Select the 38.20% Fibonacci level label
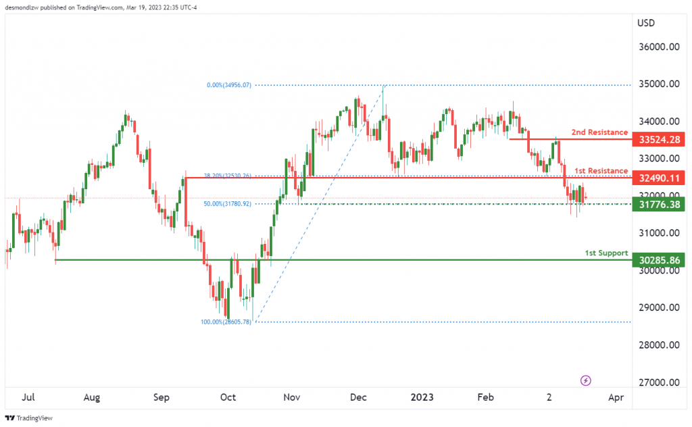 [x=228, y=176]
